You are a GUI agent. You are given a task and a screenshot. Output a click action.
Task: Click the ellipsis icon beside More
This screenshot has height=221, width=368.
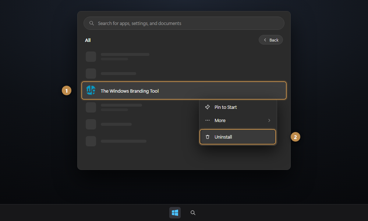point(208,120)
